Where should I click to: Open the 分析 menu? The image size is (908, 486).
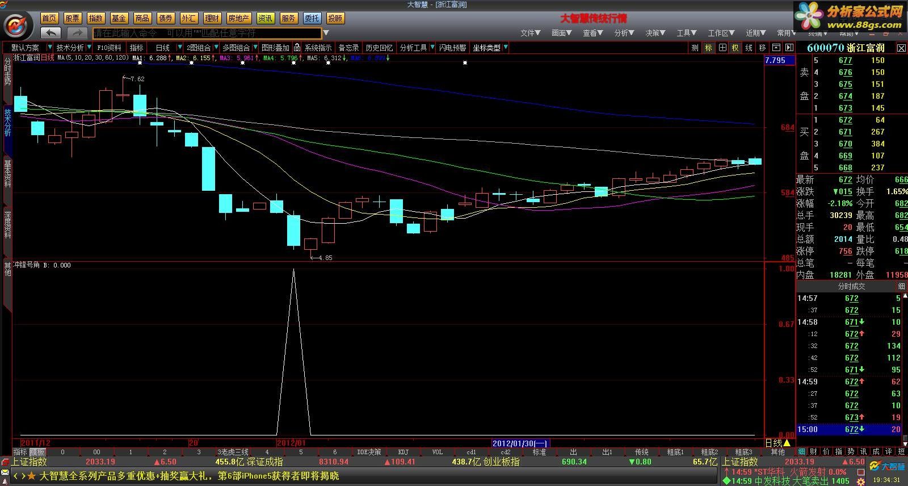624,33
